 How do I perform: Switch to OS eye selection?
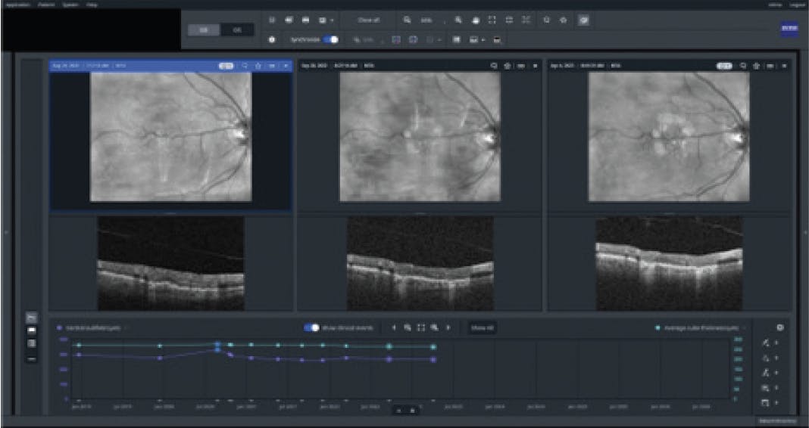[238, 29]
